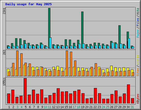The image size is (141, 110).
Task: Click the green weekend day label 4
Action: click(21, 107)
